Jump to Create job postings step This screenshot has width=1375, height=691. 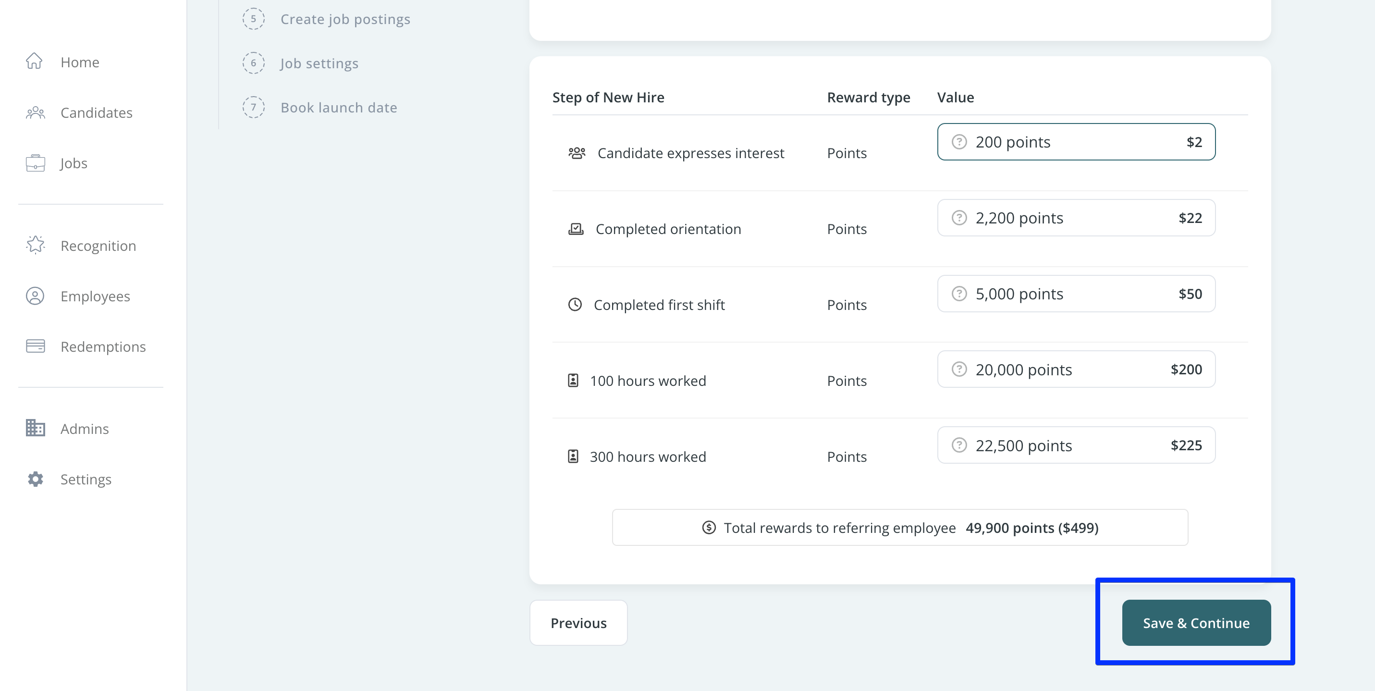click(345, 19)
